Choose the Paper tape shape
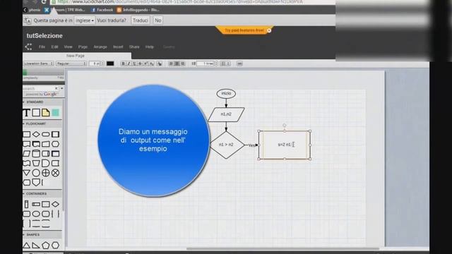452x254 pixels. click(27, 163)
